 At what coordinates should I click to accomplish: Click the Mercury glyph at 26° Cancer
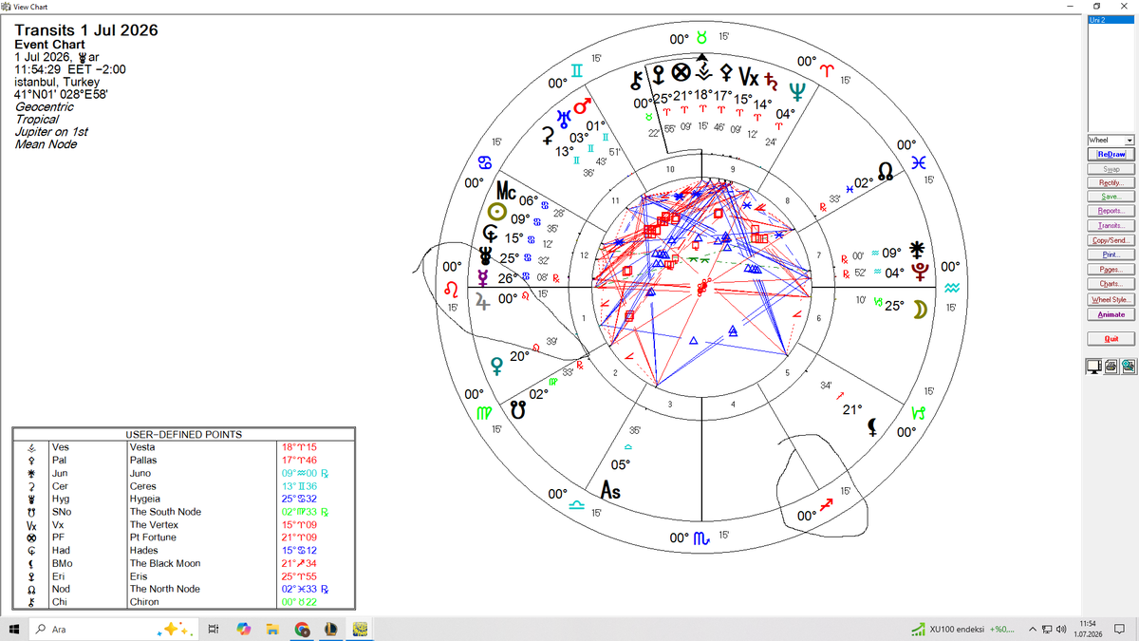click(x=483, y=278)
